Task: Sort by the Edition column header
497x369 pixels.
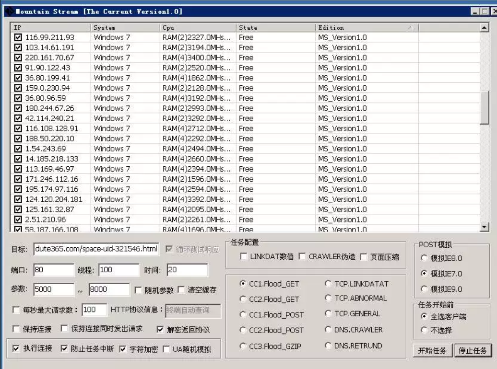Action: pyautogui.click(x=367, y=28)
